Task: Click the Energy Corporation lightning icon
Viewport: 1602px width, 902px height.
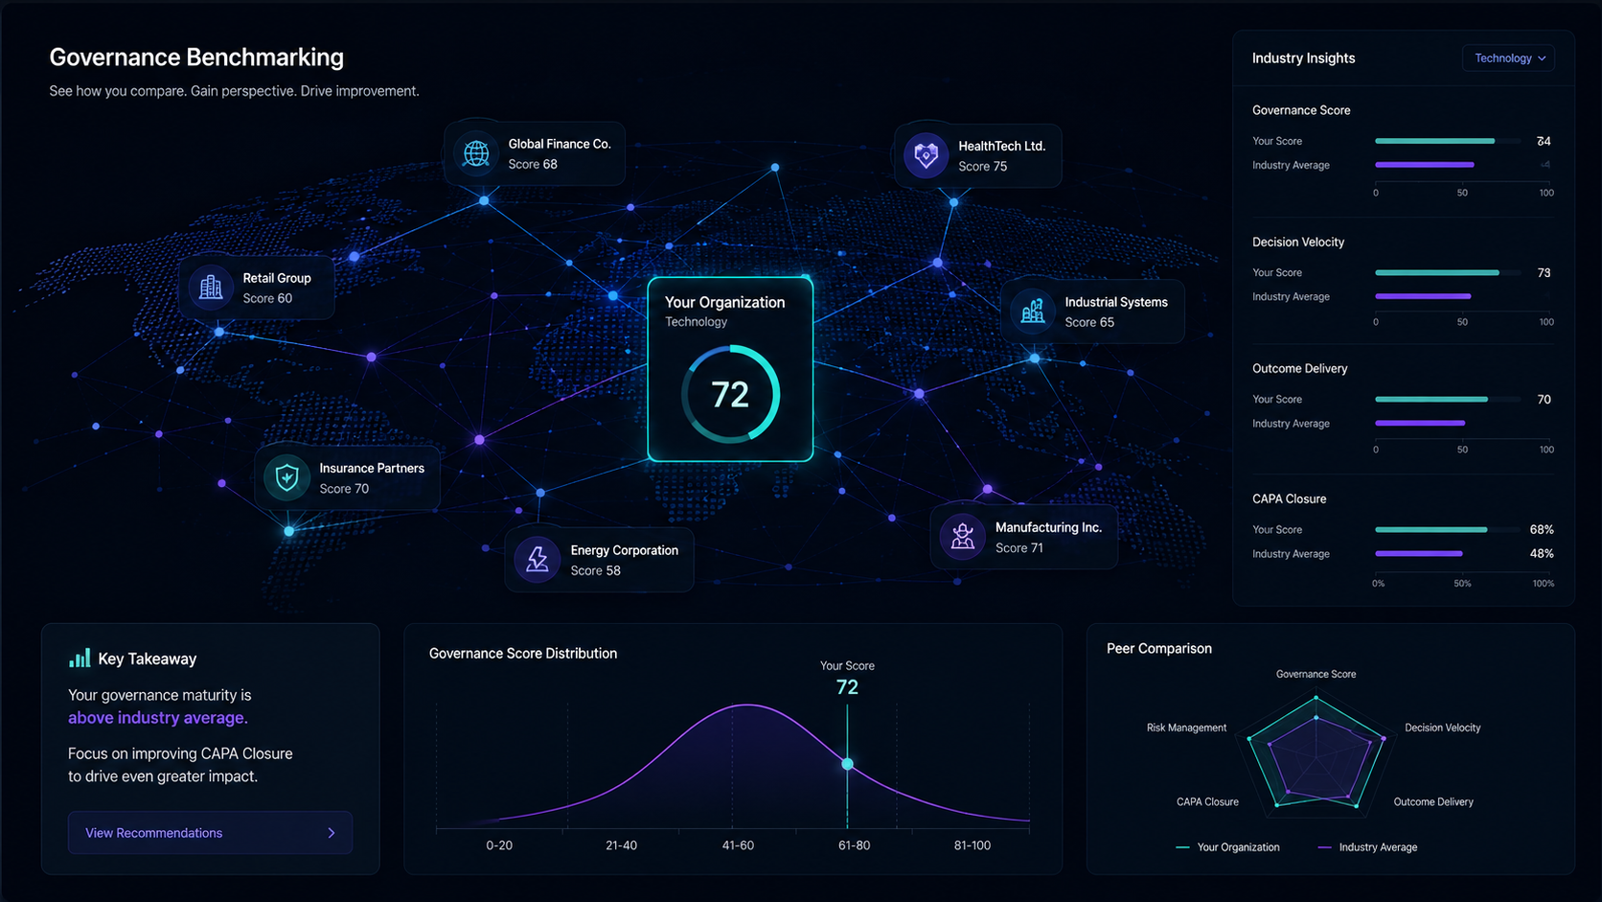Action: pos(538,560)
